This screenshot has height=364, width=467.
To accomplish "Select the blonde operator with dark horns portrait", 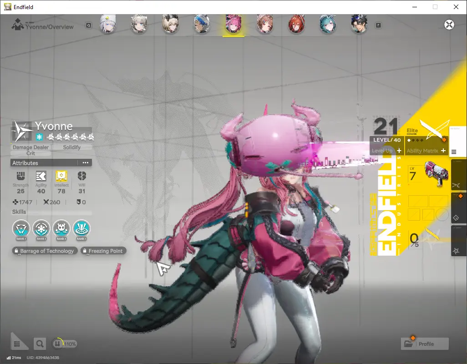I will 170,24.
